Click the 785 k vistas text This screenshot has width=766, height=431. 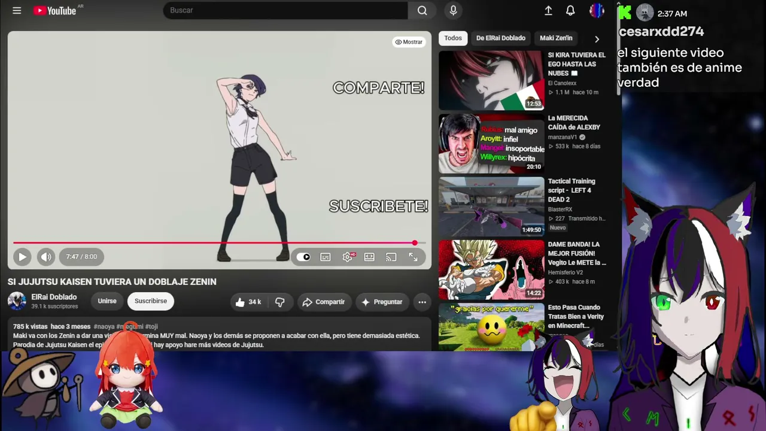pos(30,327)
